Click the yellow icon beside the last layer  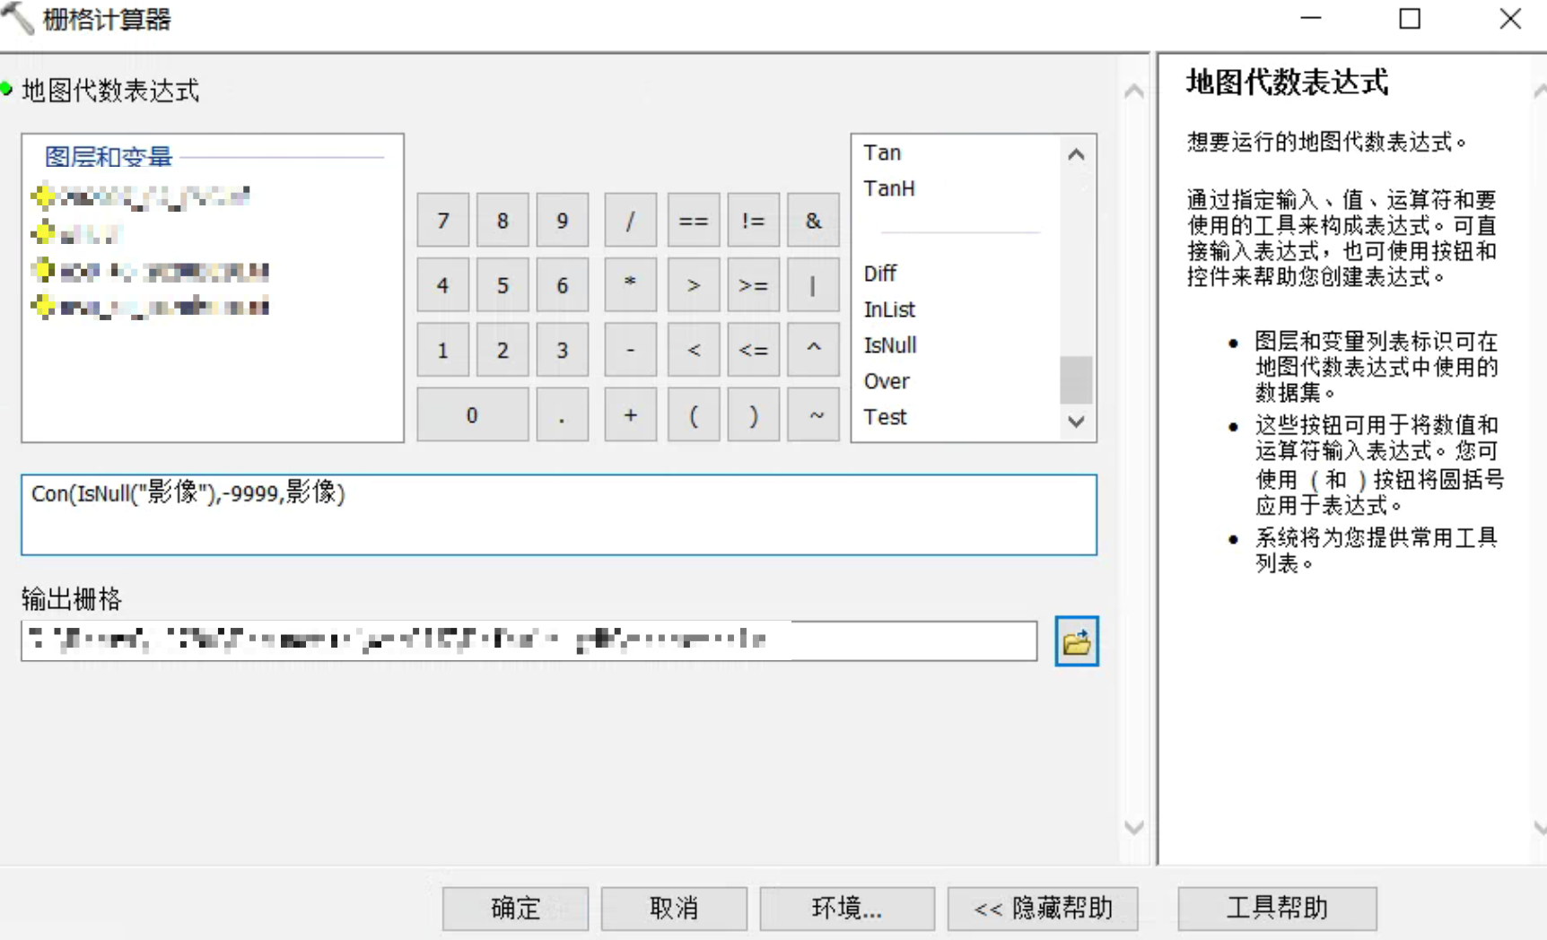(43, 307)
